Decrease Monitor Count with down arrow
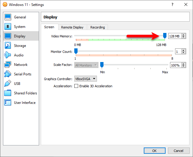Screen dimensions: 193x157 click(x=183, y=53)
